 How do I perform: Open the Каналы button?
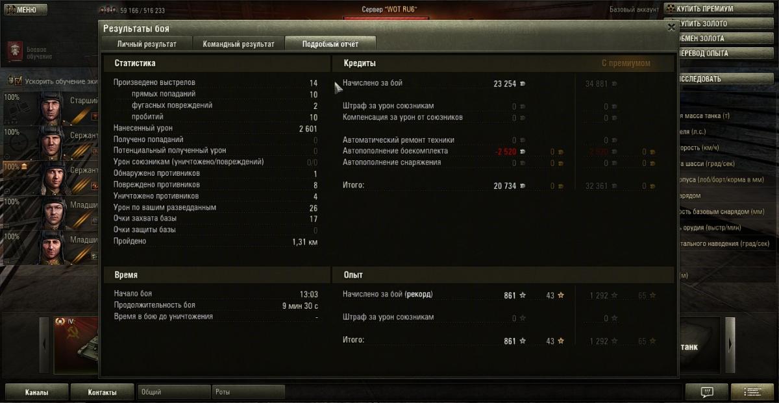36,392
